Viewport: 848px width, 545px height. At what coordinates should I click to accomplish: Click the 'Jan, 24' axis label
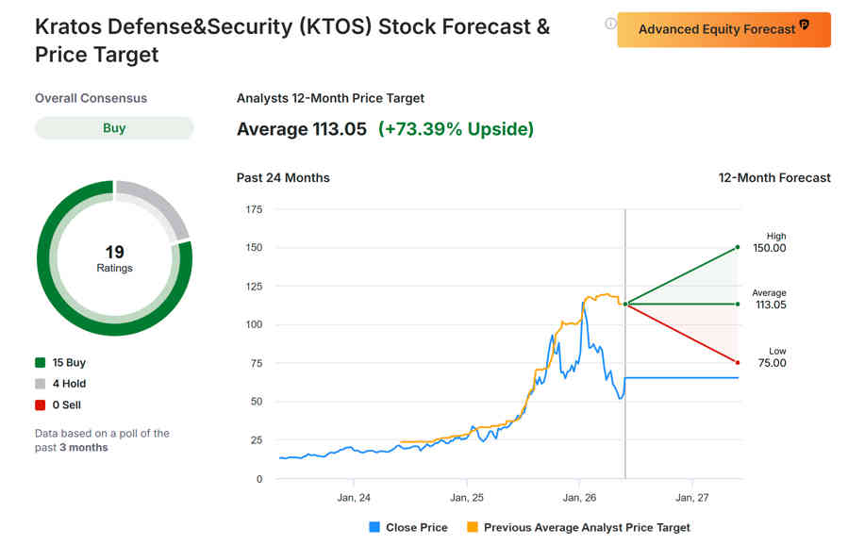(x=354, y=498)
